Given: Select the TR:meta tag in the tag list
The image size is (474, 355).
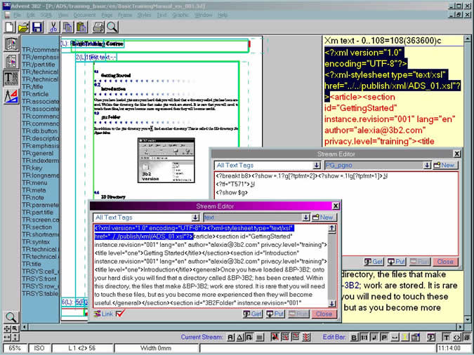Looking at the screenshot, I should click(34, 190).
